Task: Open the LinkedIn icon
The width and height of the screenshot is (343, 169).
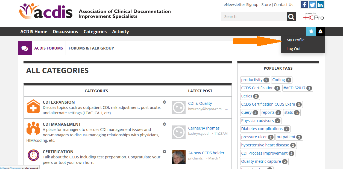Action: (x=320, y=5)
